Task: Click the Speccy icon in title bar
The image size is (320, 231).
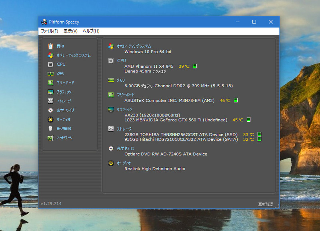Action: 44,22
